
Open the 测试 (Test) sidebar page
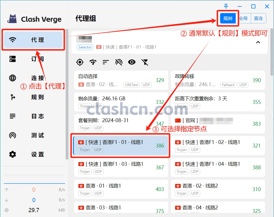pos(33,135)
